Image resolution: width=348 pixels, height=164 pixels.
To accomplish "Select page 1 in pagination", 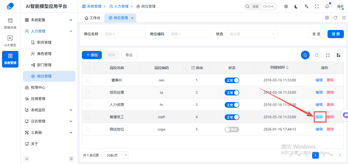I will click(x=316, y=155).
